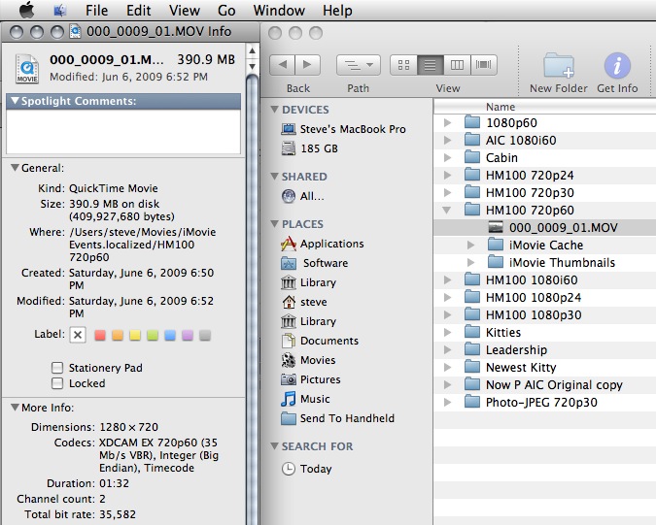Collapse the Spotlight Comments section

coord(15,101)
